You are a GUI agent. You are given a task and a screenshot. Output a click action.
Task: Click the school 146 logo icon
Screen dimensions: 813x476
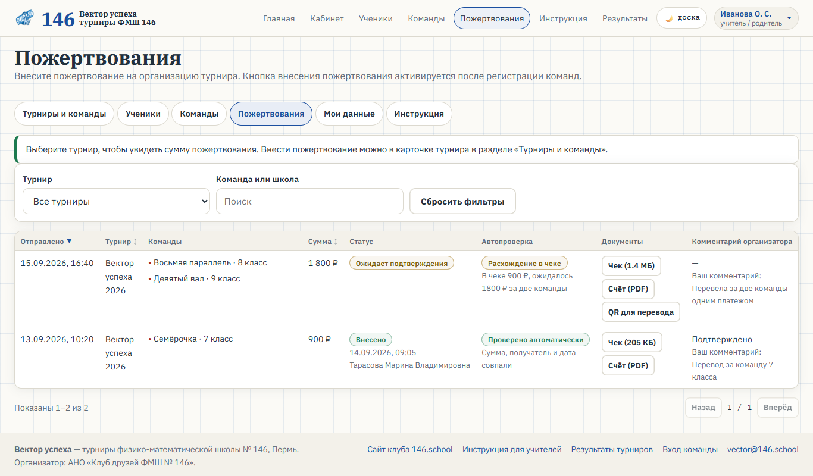click(x=24, y=18)
